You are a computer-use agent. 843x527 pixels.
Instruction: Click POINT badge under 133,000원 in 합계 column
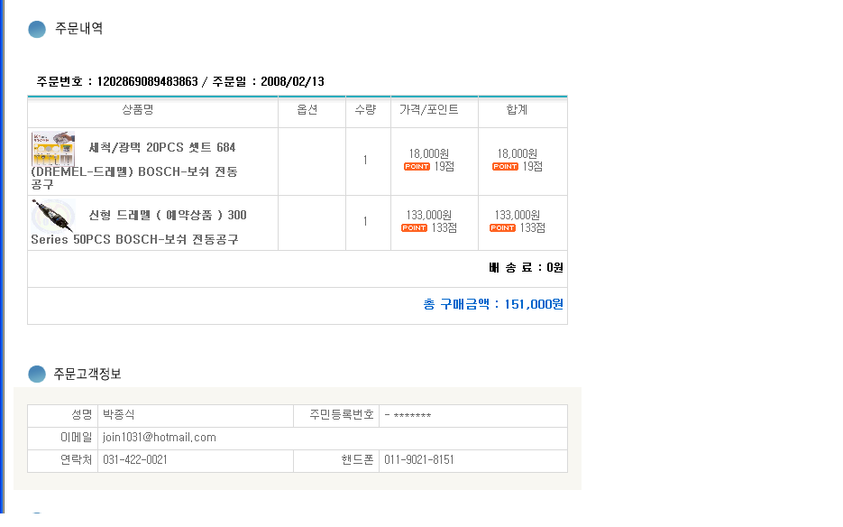(x=502, y=228)
